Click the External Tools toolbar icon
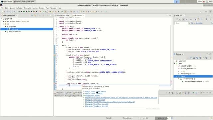The width and height of the screenshot is (213, 120). click(34, 12)
